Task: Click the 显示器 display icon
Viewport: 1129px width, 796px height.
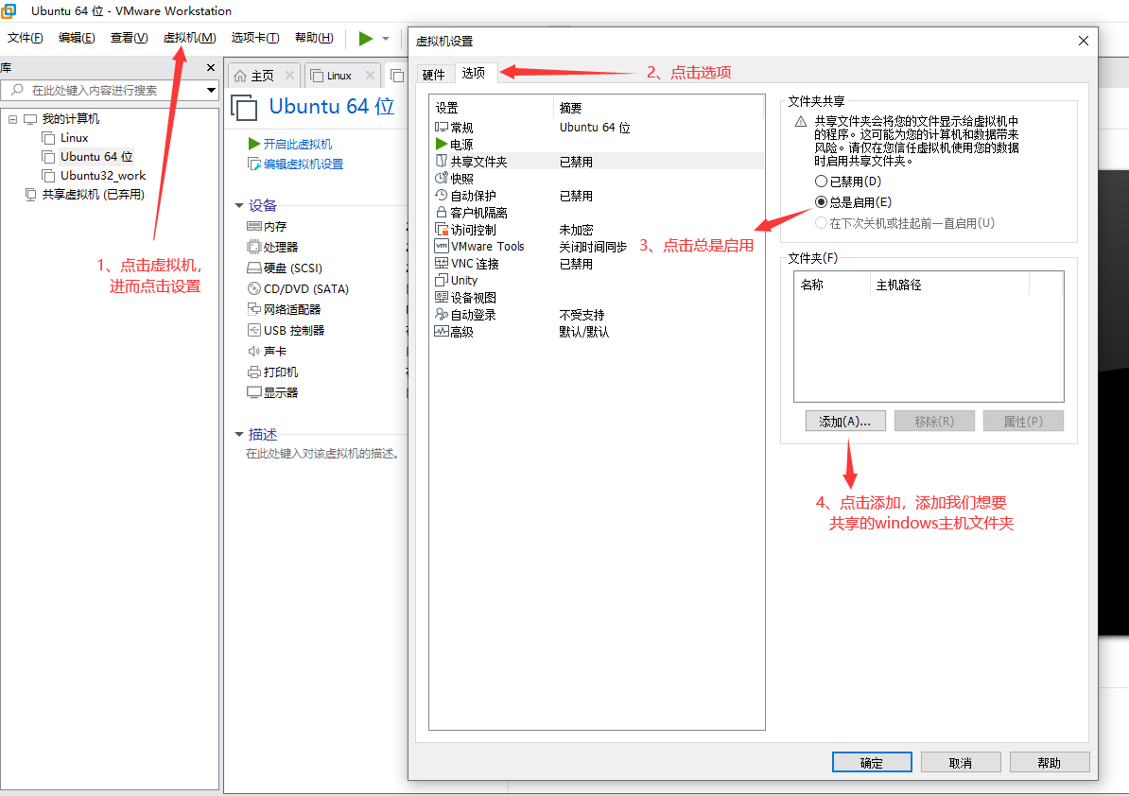Action: (x=253, y=392)
